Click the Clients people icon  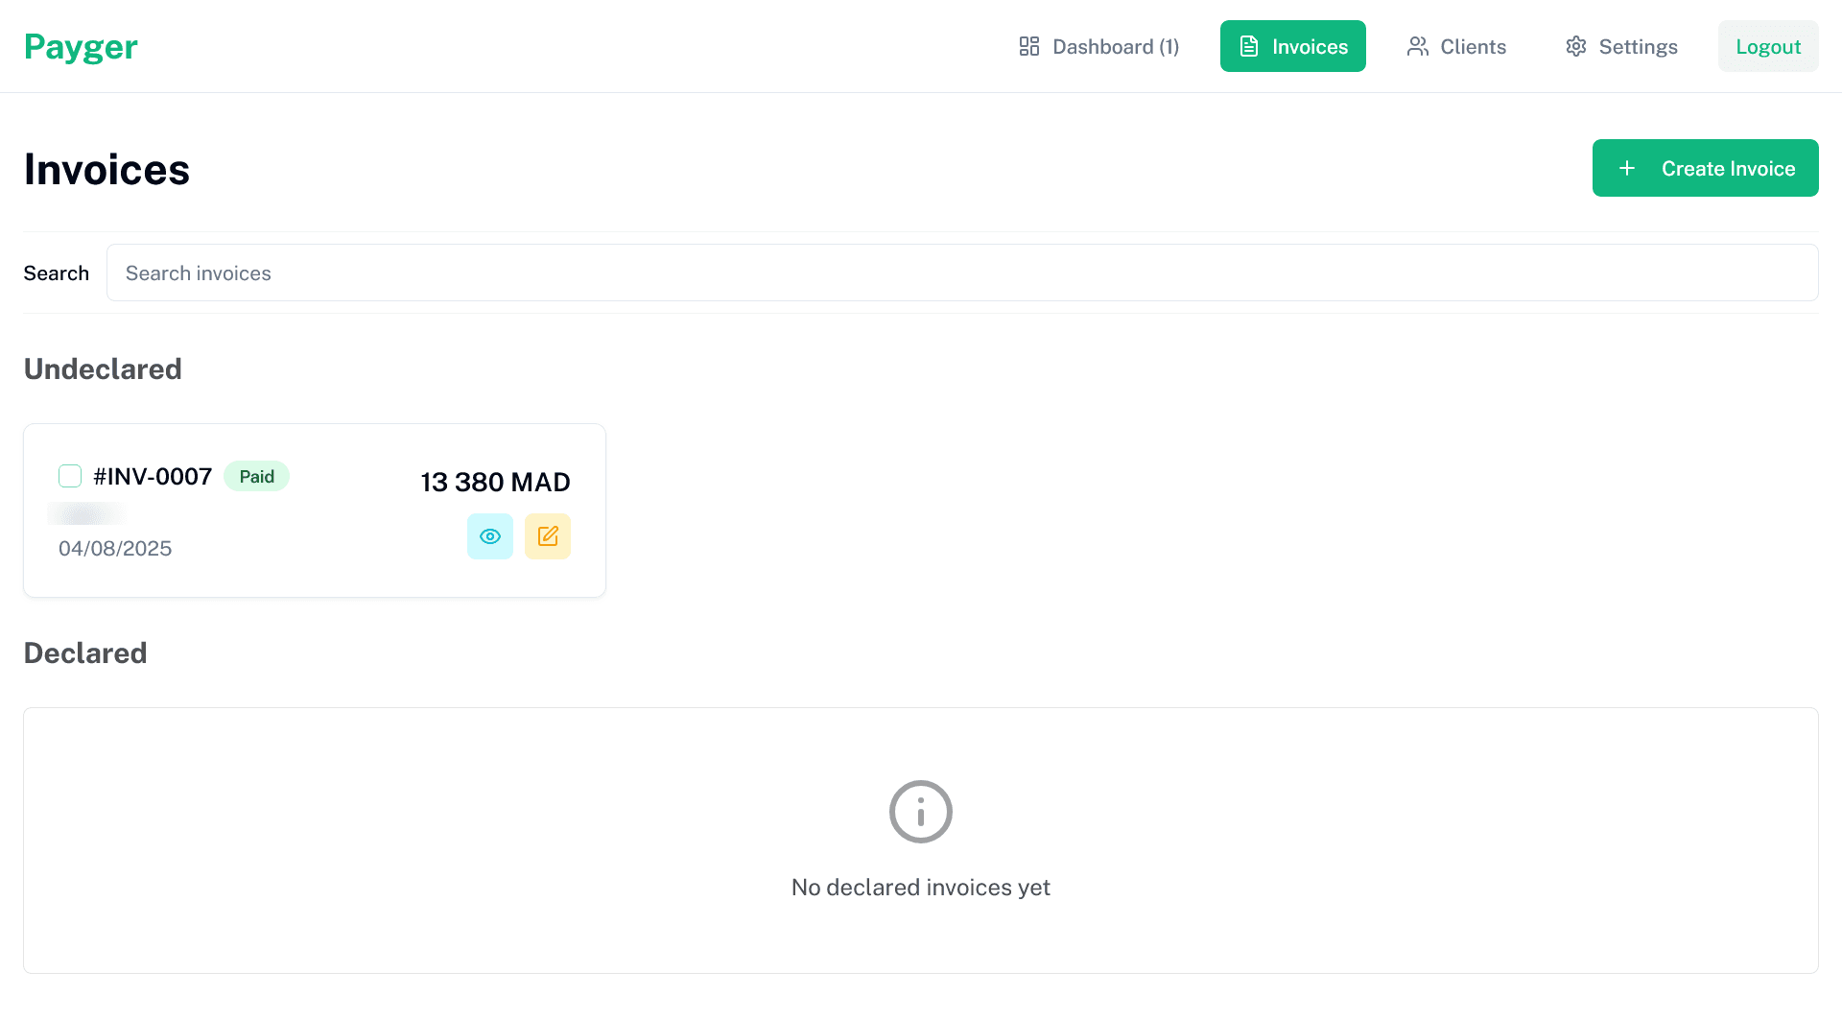[x=1417, y=45]
